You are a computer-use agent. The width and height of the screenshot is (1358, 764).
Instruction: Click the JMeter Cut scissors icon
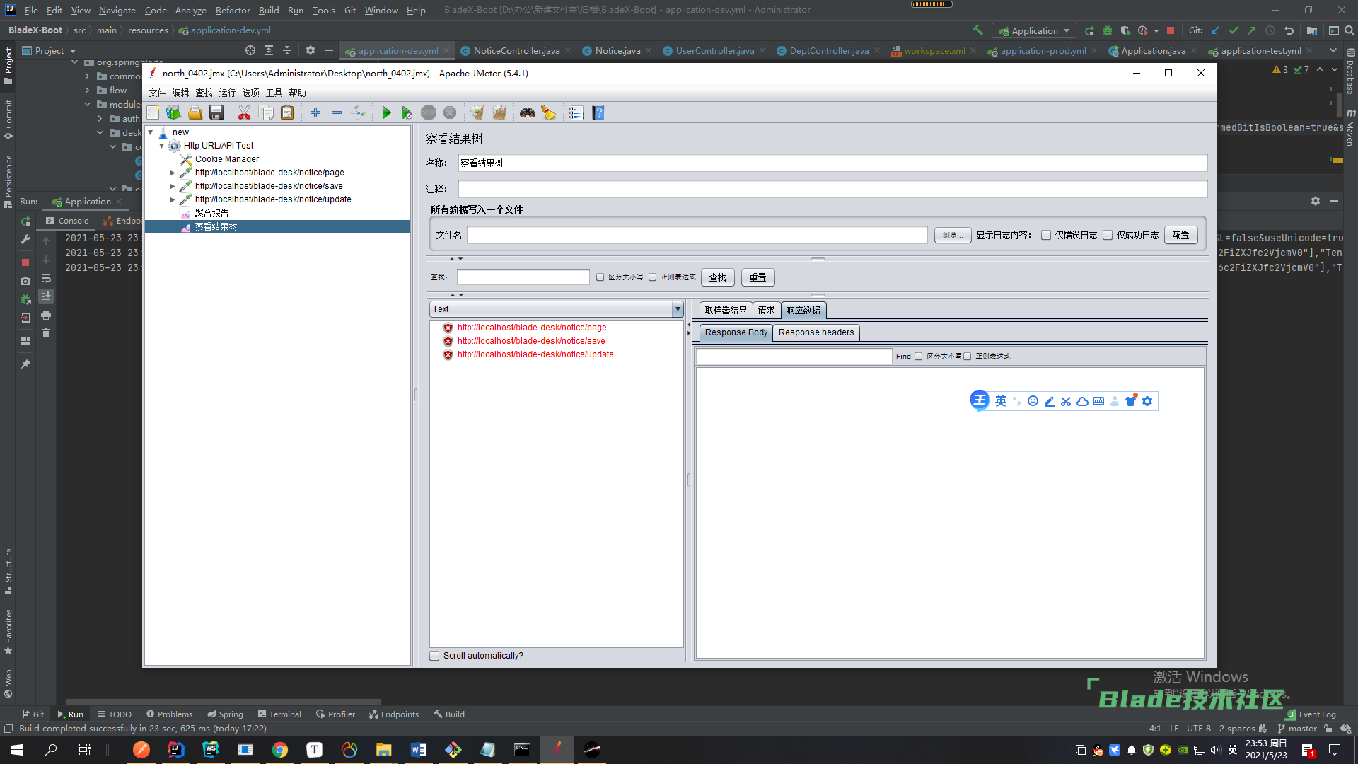(244, 112)
